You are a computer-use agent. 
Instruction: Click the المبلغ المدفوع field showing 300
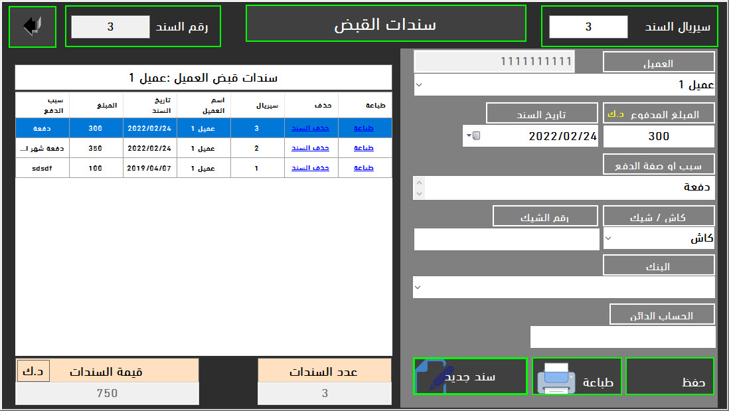click(659, 136)
